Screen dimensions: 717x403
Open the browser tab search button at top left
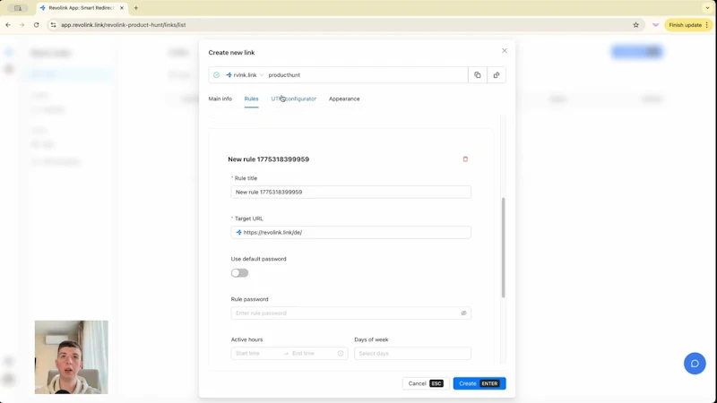(18, 8)
